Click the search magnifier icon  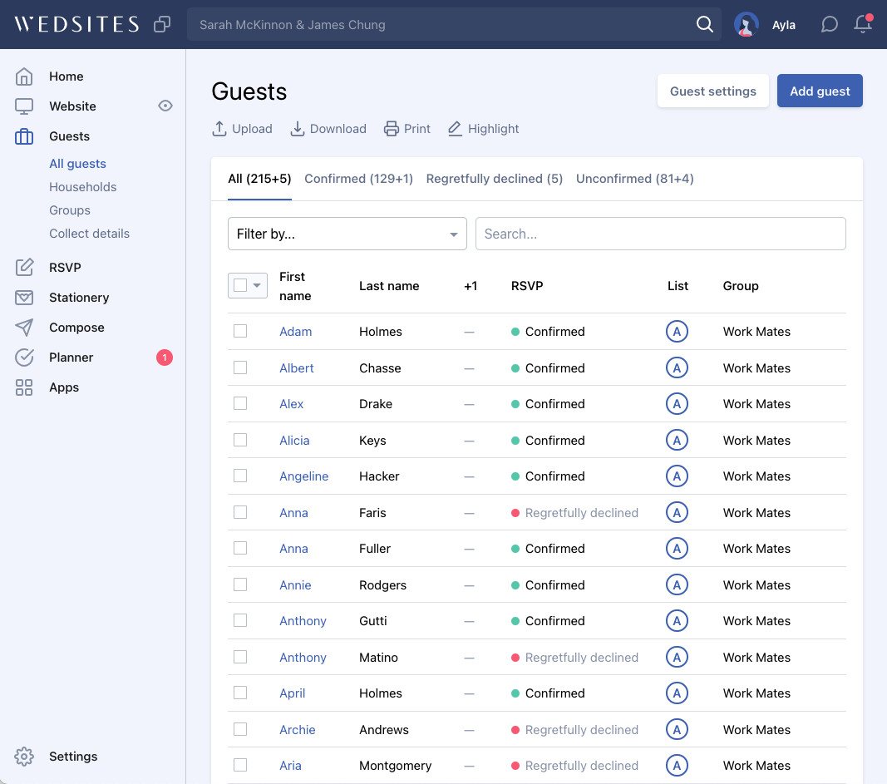click(x=704, y=25)
